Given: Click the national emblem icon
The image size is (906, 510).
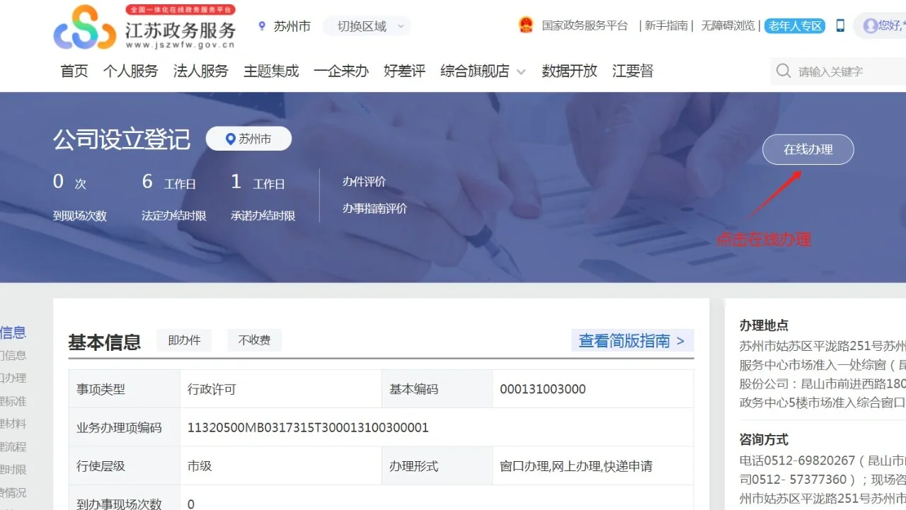Looking at the screenshot, I should pyautogui.click(x=525, y=25).
